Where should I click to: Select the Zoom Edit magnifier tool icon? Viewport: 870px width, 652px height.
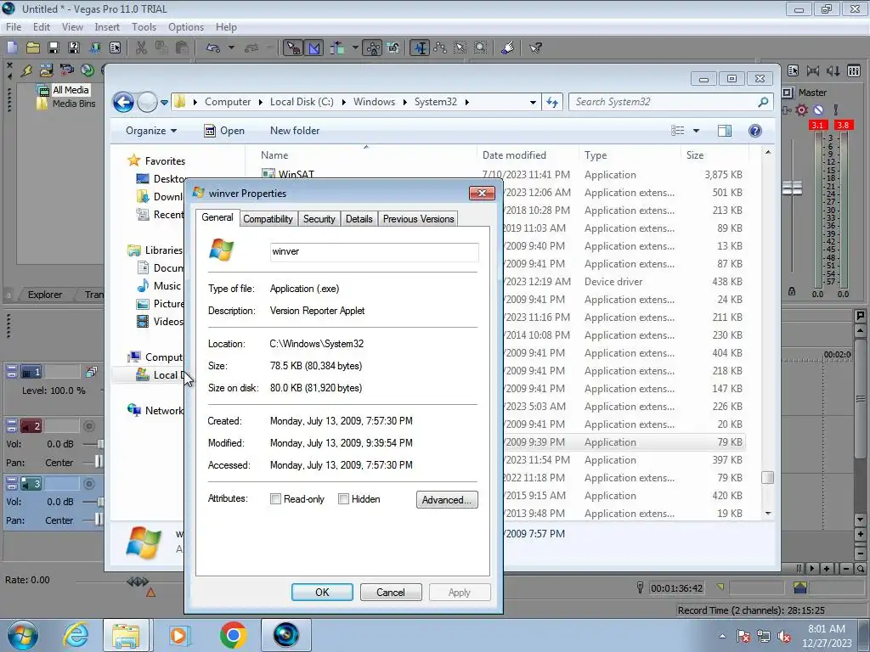[x=481, y=48]
